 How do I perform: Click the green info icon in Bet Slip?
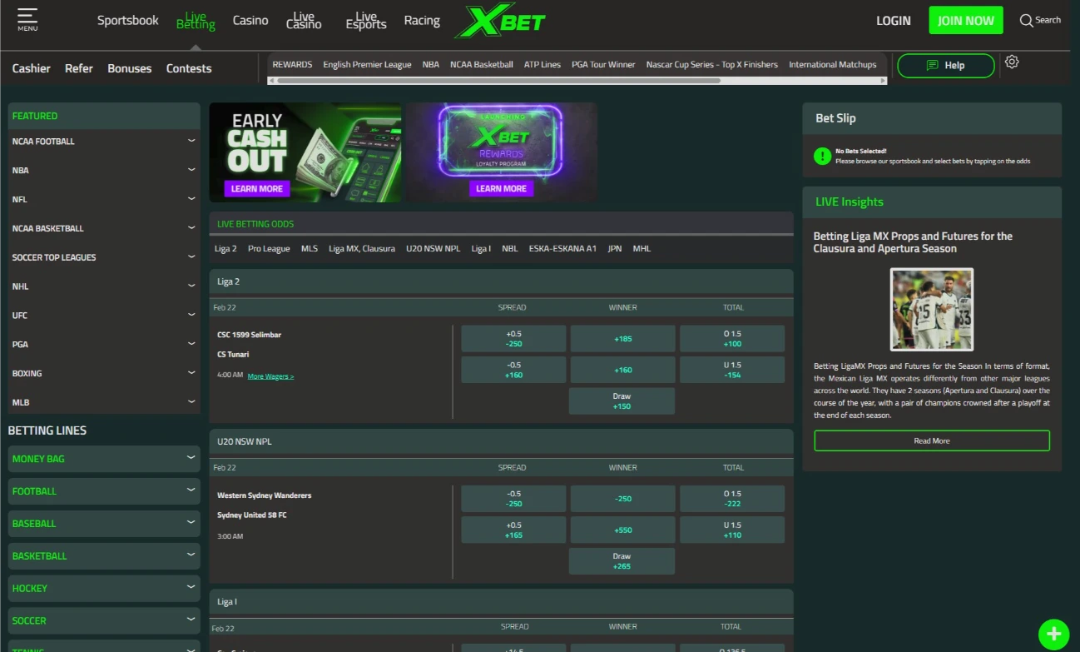[823, 155]
